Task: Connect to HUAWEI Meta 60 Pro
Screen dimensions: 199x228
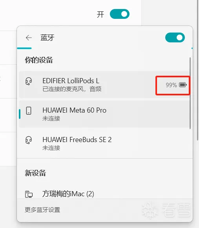Action: (x=104, y=114)
